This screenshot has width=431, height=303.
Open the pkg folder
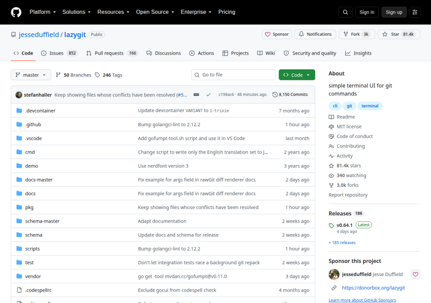(x=29, y=207)
